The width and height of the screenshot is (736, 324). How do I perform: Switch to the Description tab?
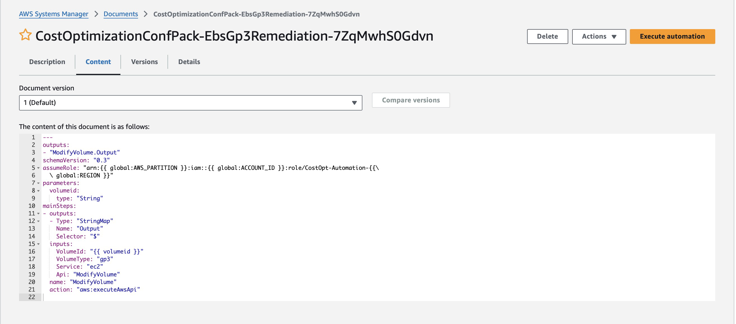tap(47, 62)
